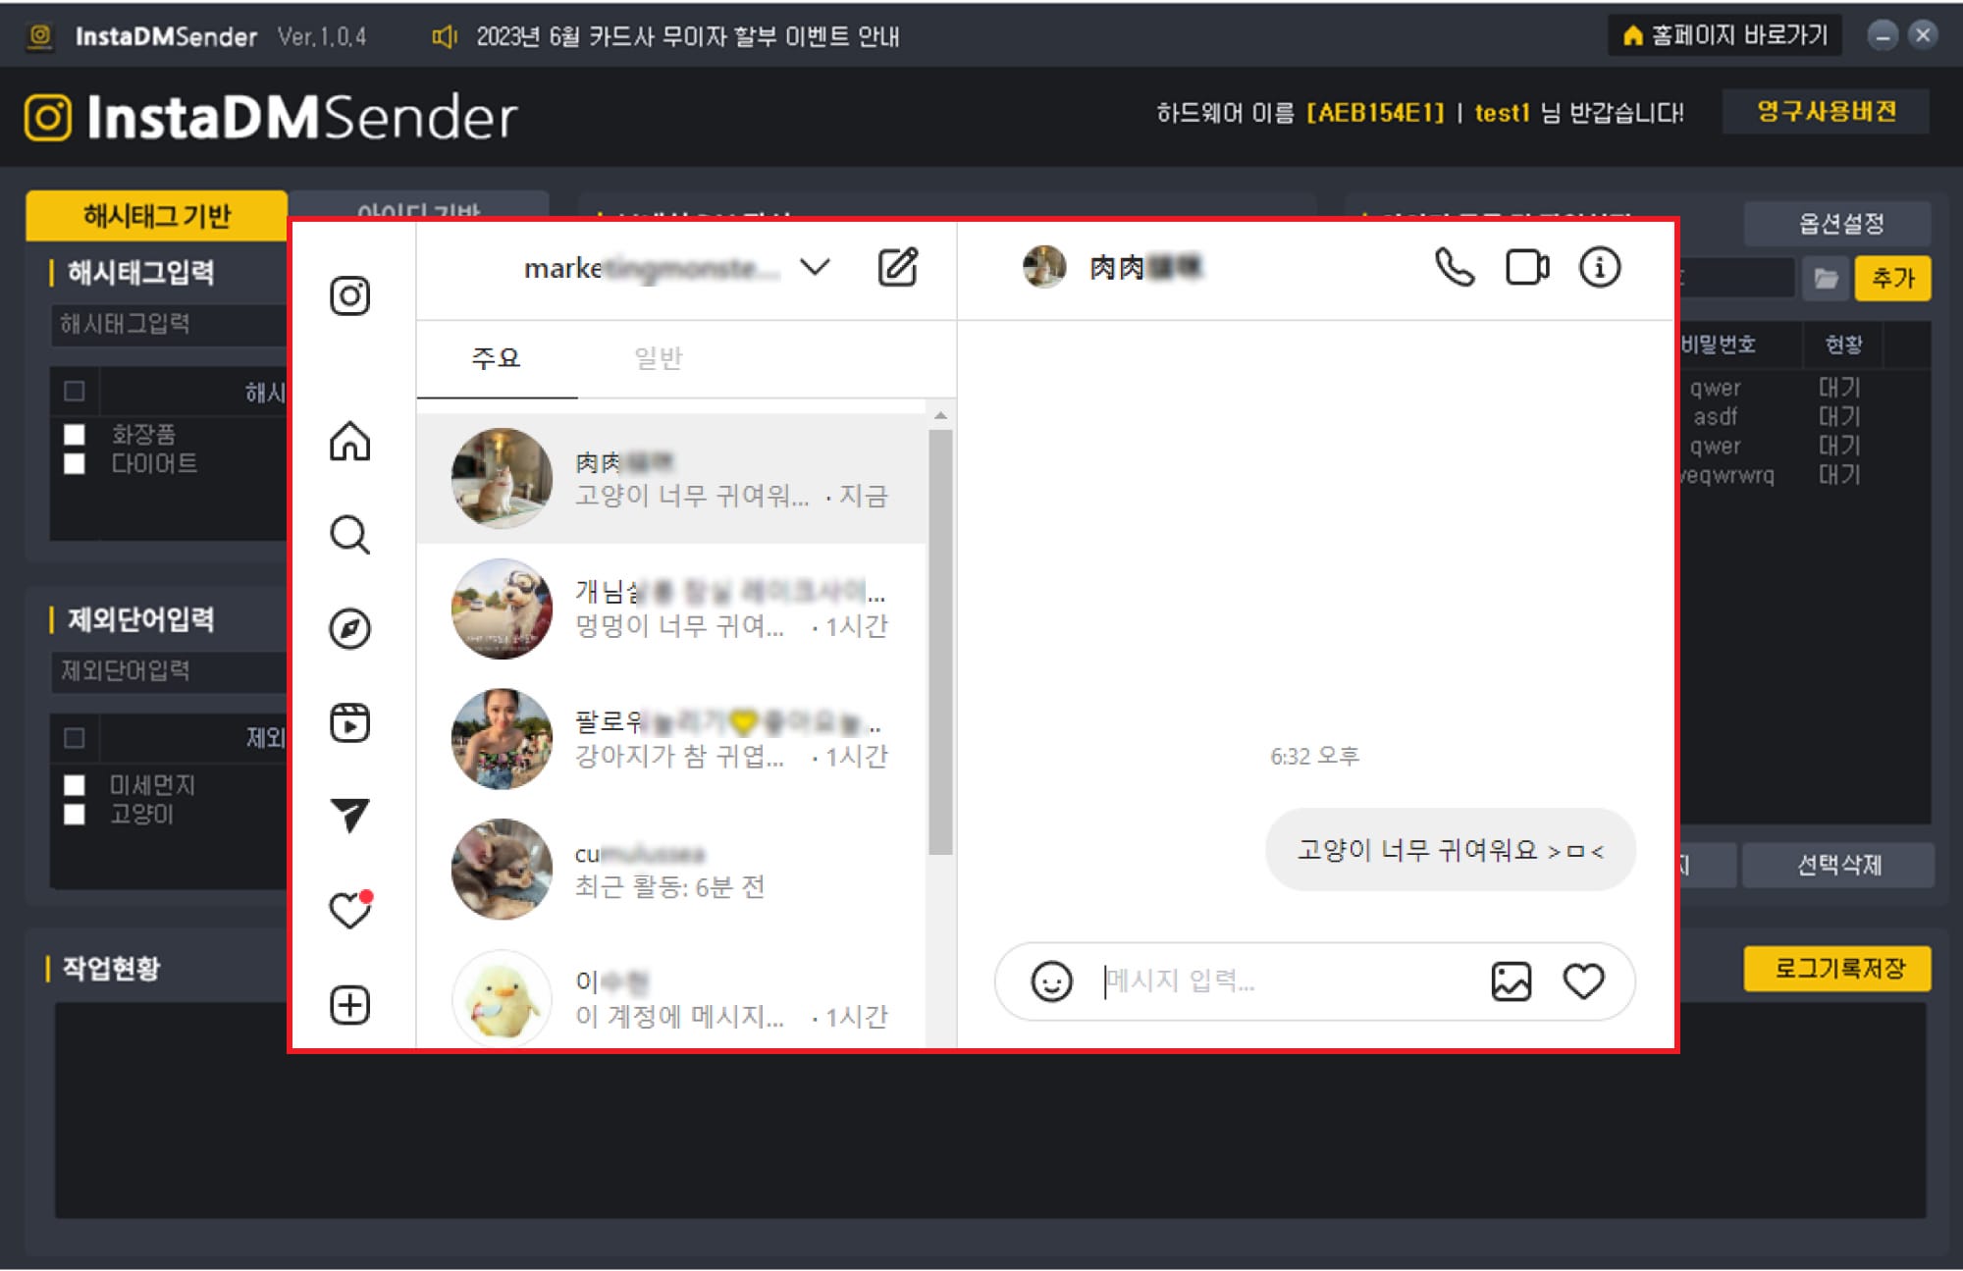Switch to the 일반 inbox tab

(659, 358)
